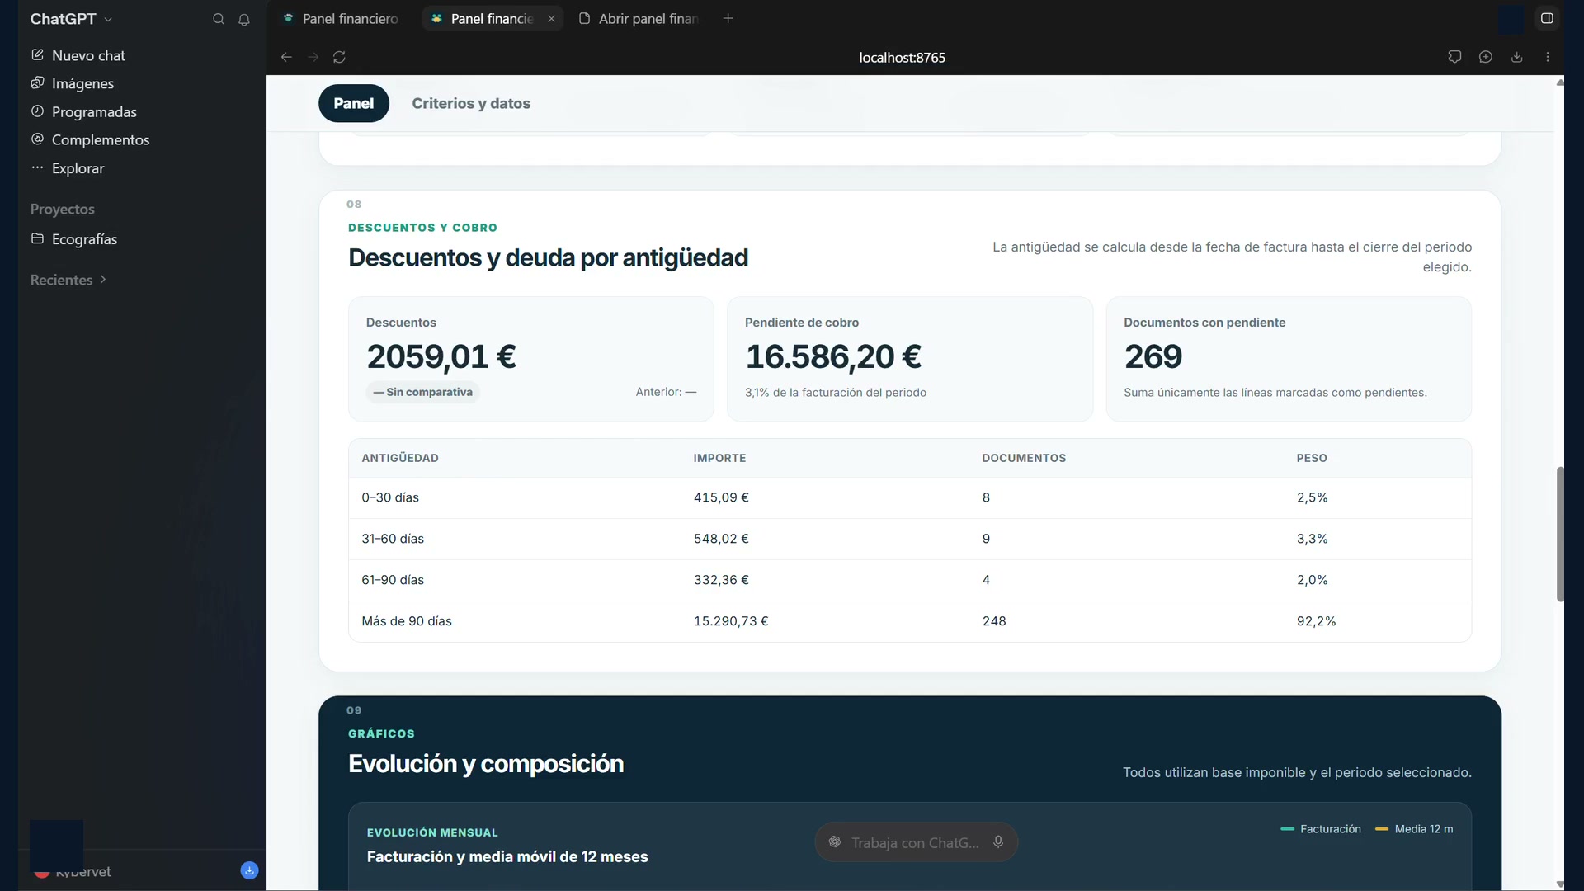
Task: Open notifications bell in the sidebar
Action: [244, 19]
